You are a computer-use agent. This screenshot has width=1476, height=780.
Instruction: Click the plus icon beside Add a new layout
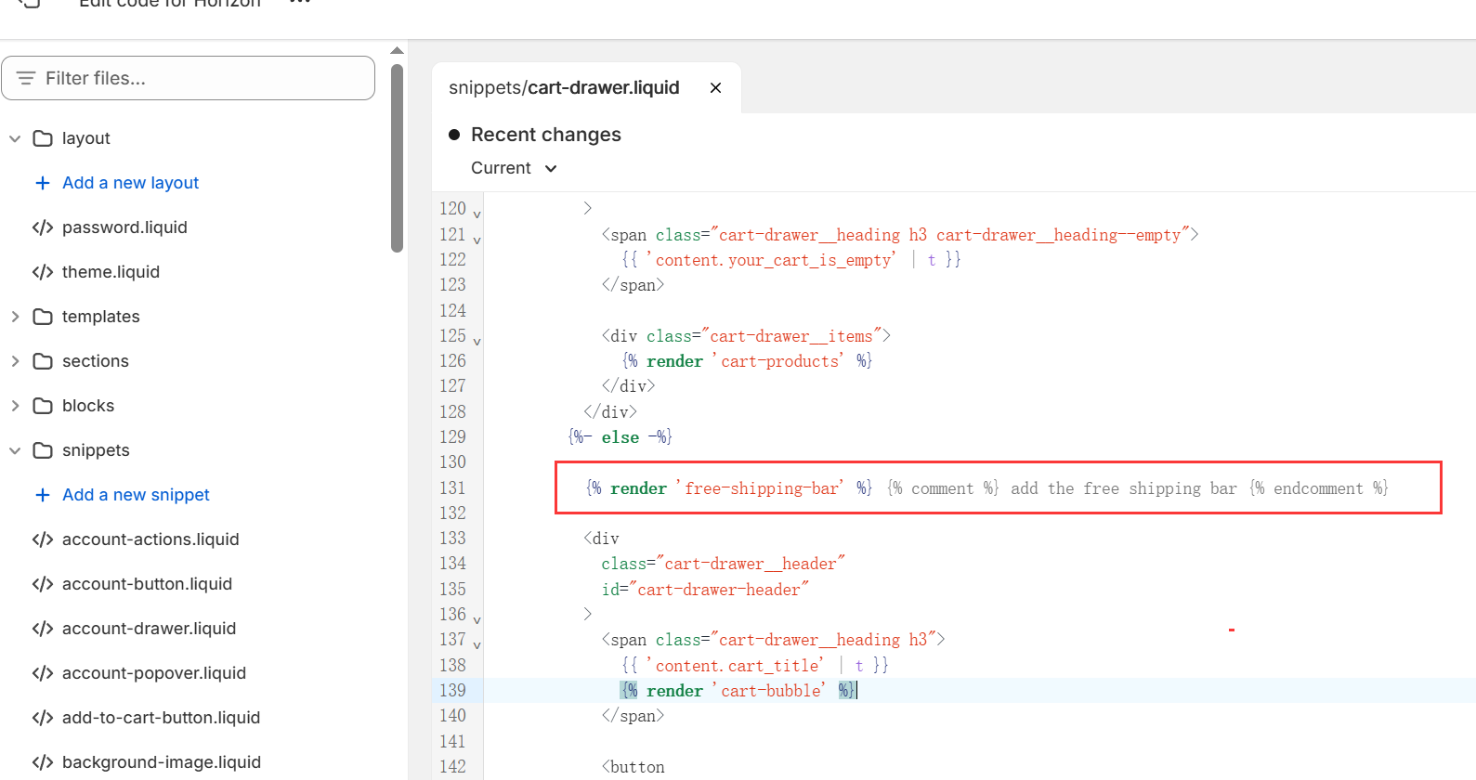click(42, 183)
